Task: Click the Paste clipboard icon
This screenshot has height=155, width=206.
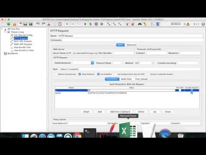Action: coord(60,24)
